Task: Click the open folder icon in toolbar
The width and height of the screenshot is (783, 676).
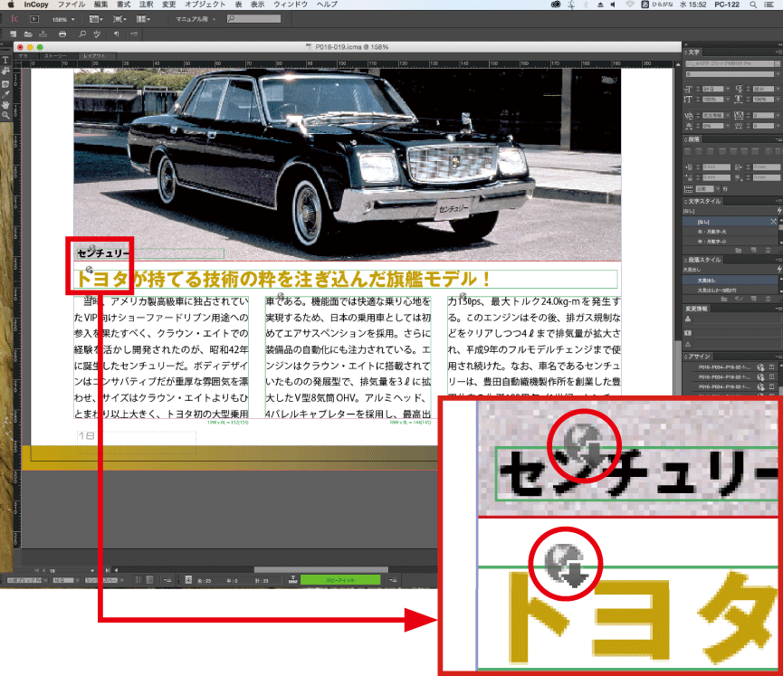Action: pos(28,34)
